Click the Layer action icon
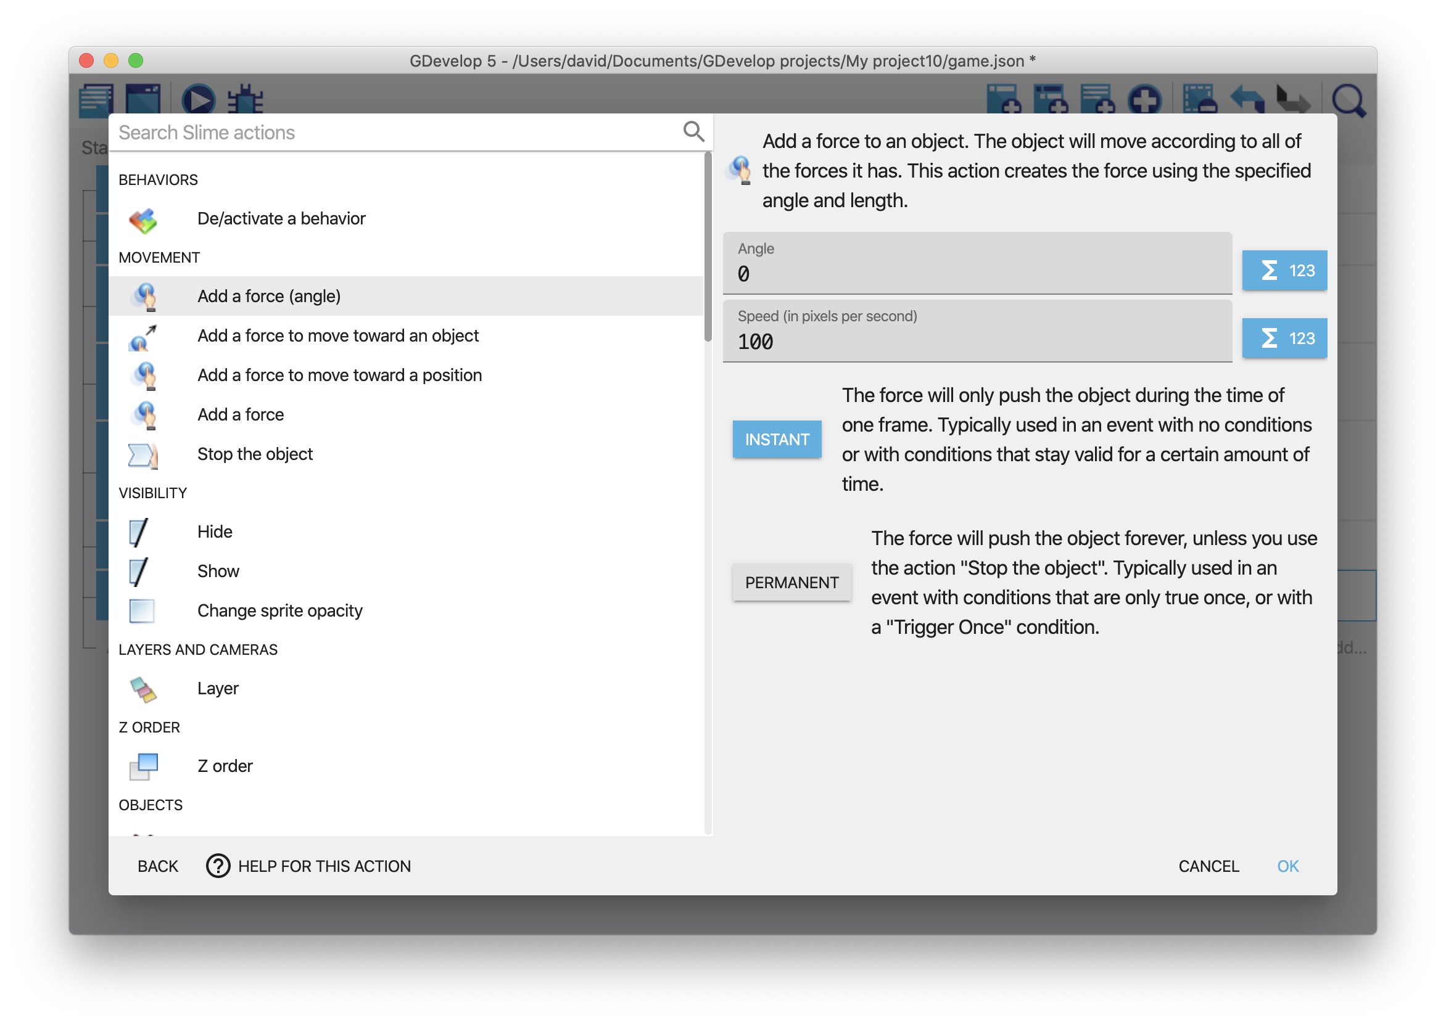 (143, 689)
